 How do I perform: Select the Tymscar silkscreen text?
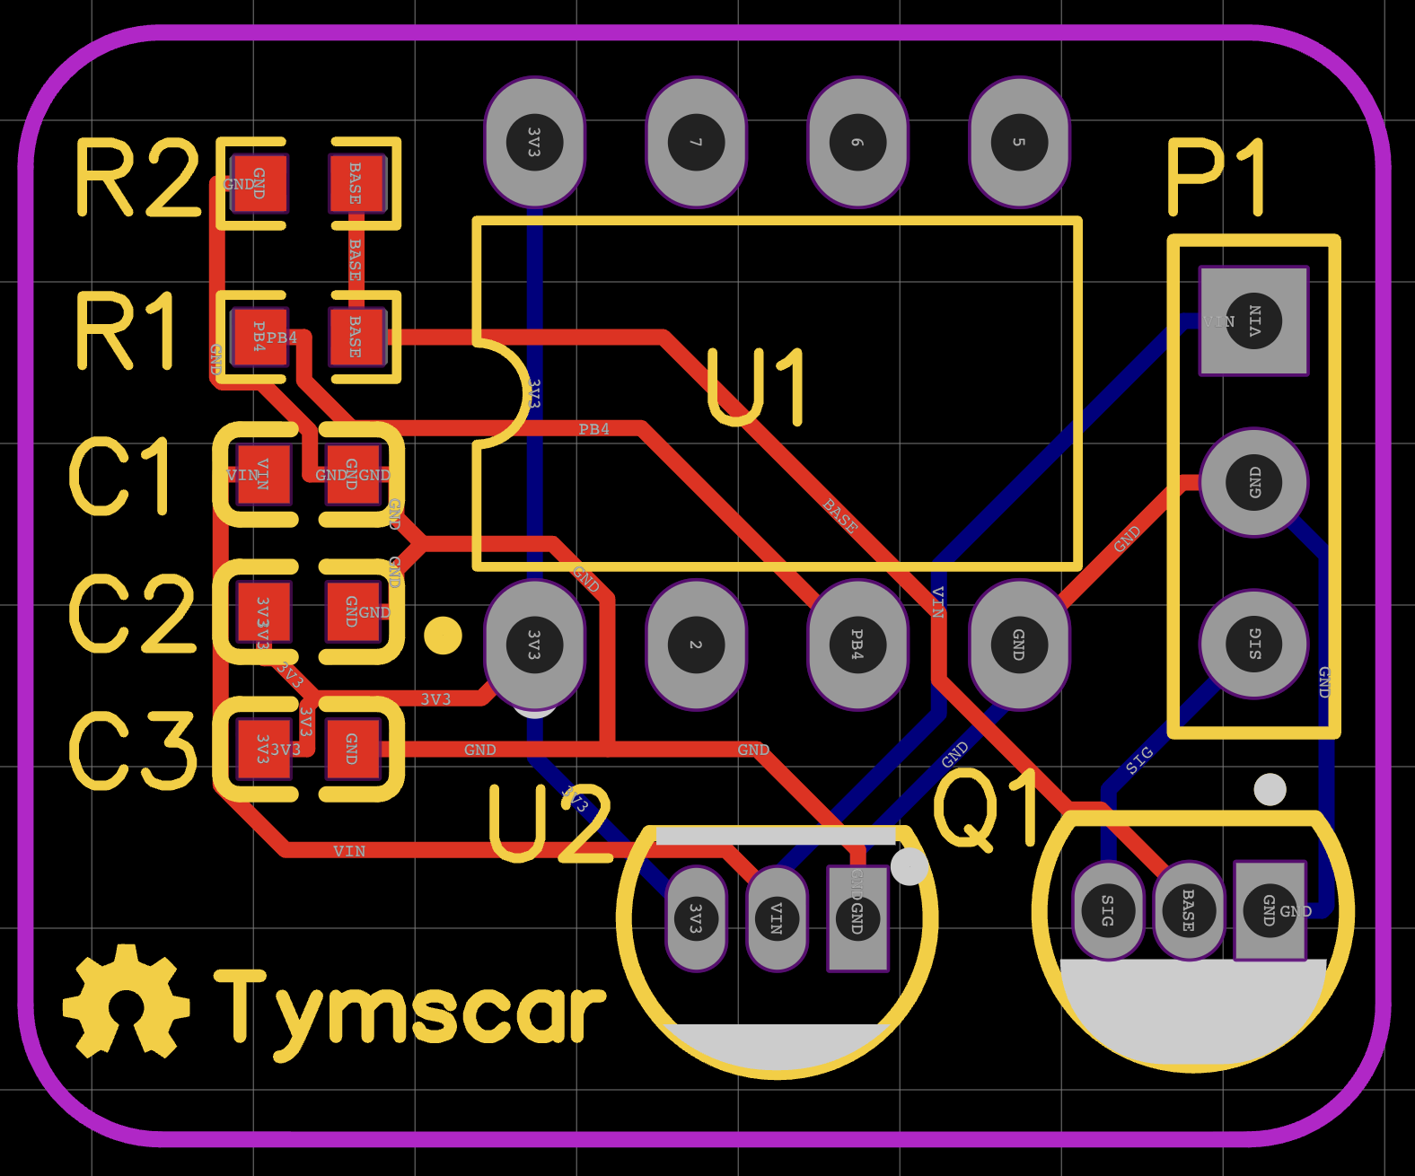coord(410,1014)
